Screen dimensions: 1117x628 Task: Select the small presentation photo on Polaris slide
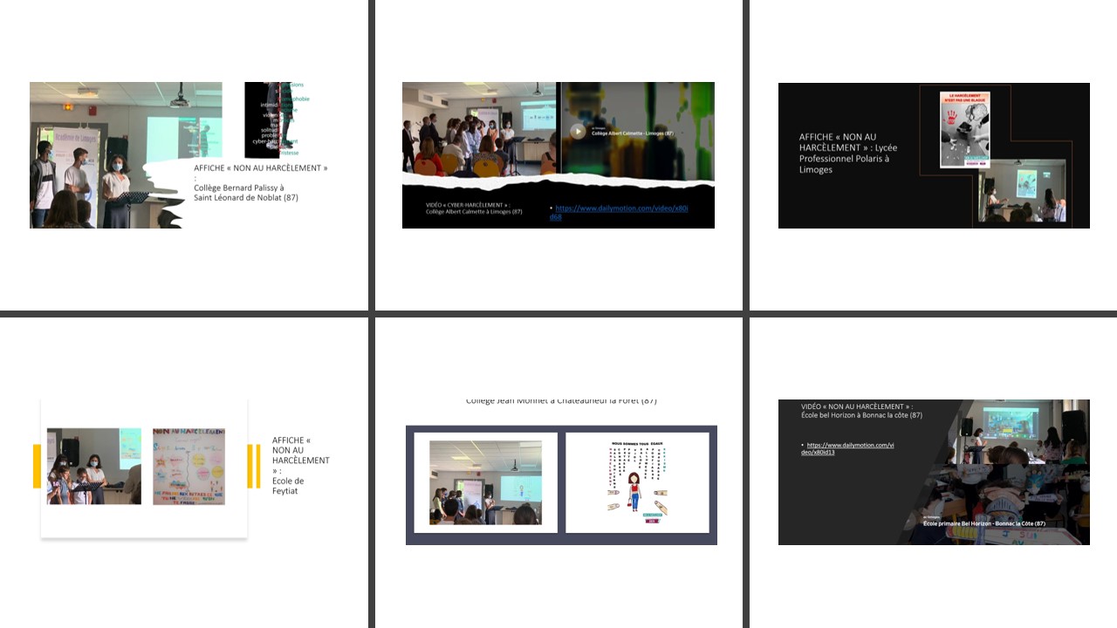(1022, 190)
